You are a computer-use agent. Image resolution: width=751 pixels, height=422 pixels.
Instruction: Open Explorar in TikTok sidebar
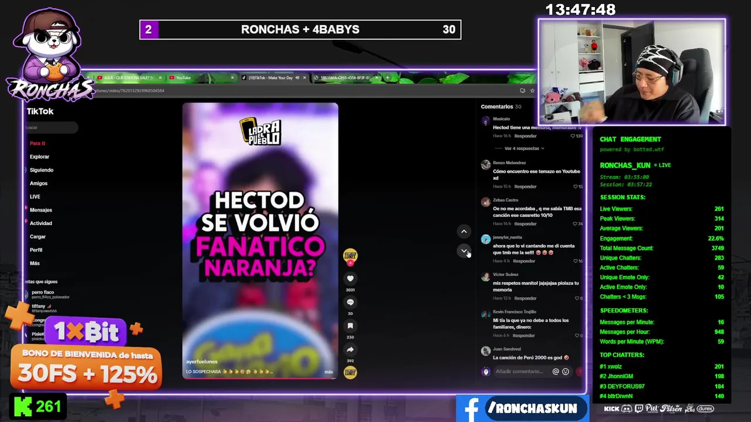(39, 156)
